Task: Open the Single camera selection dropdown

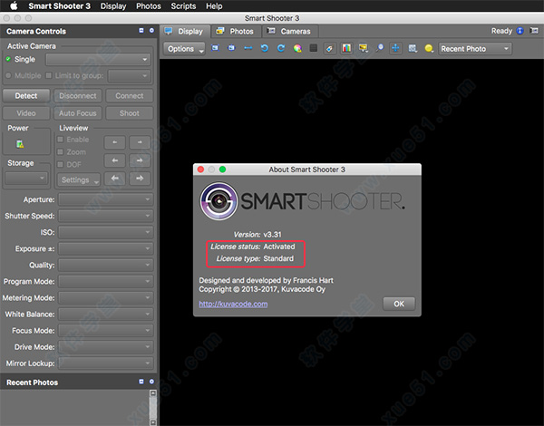Action: coord(98,59)
